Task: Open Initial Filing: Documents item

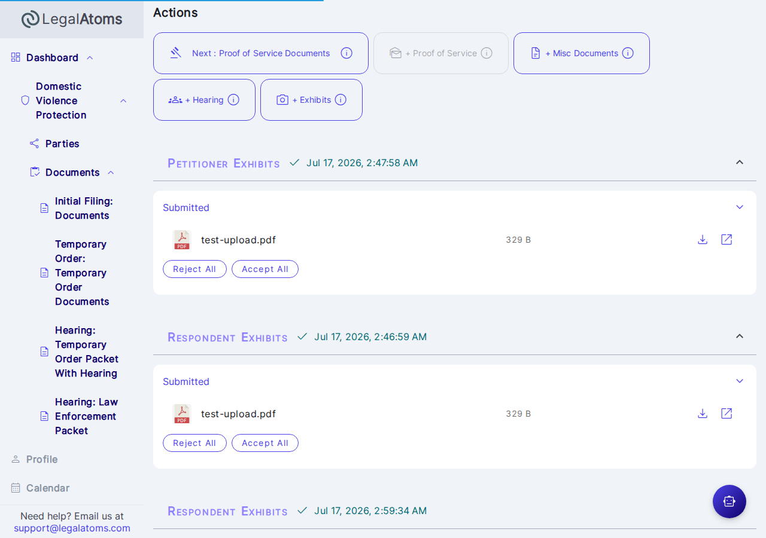Action: [x=84, y=208]
